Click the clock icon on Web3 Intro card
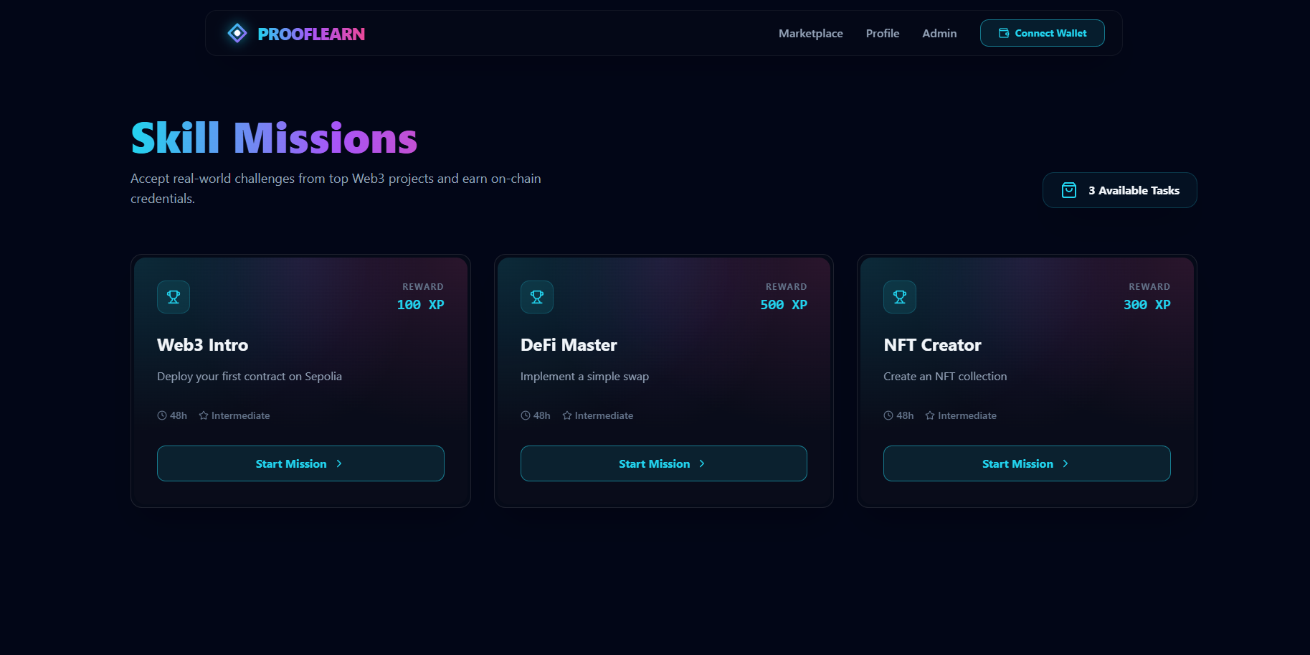 click(x=162, y=415)
